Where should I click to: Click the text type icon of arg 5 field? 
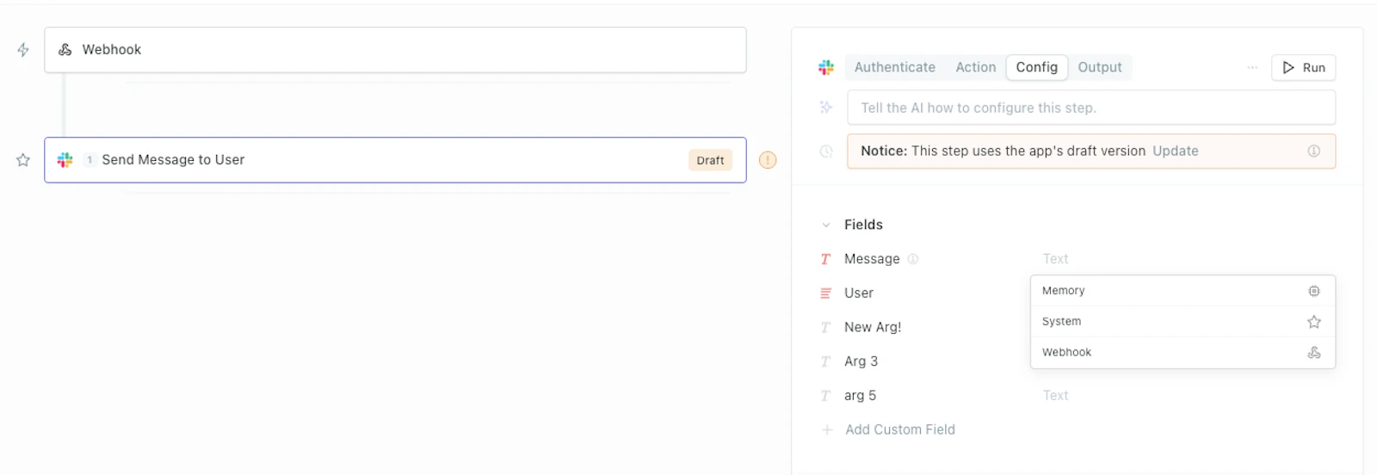825,396
